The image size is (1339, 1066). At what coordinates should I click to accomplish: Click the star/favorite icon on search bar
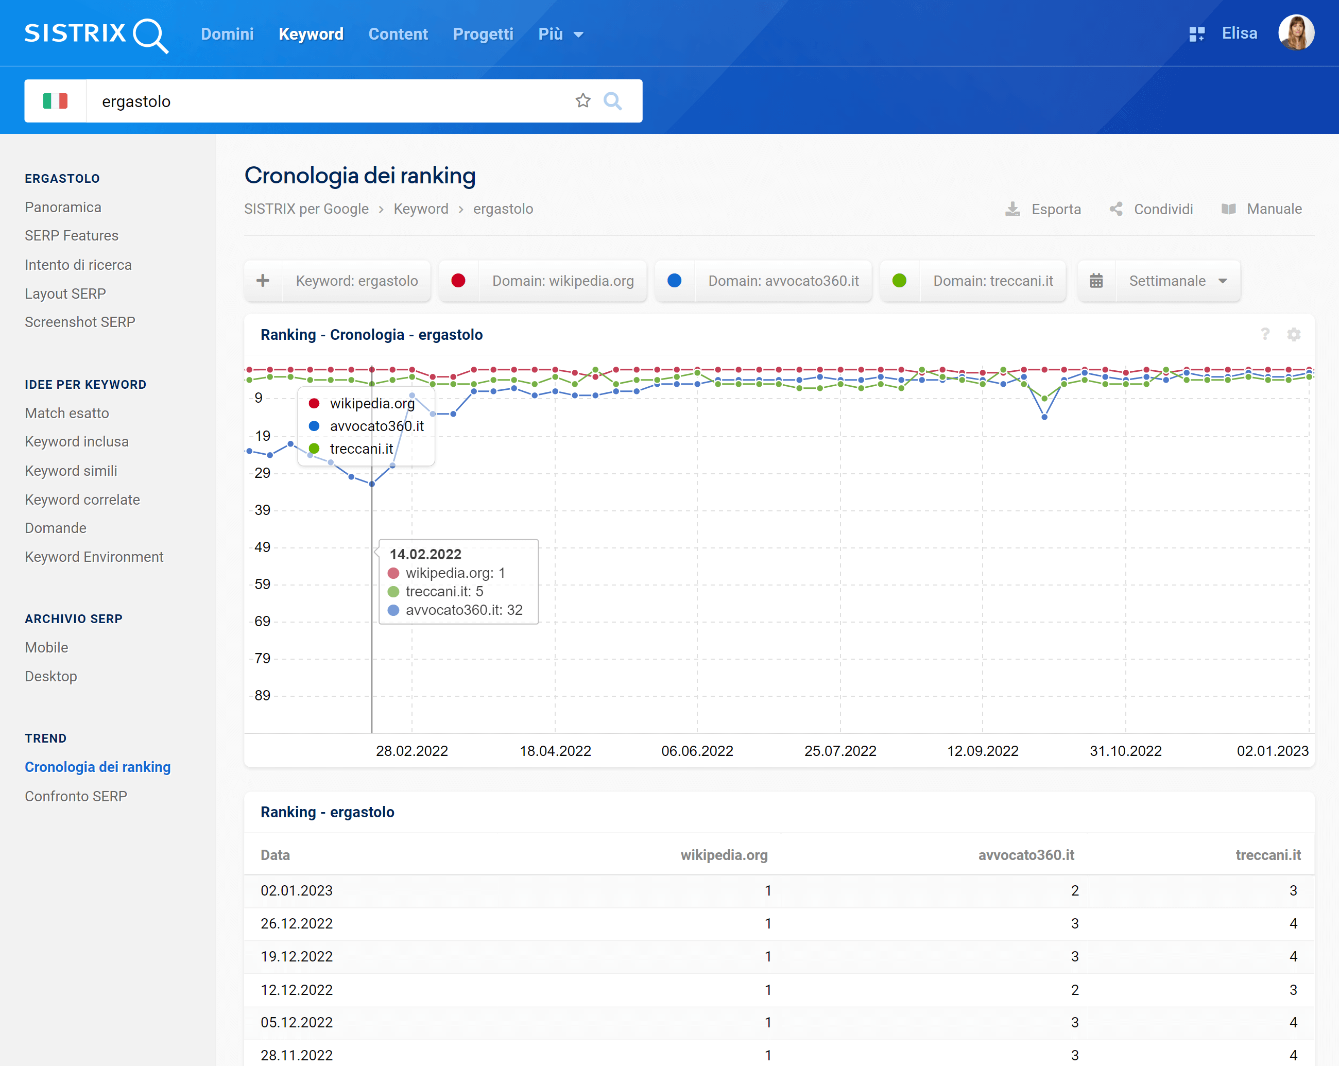pos(584,101)
